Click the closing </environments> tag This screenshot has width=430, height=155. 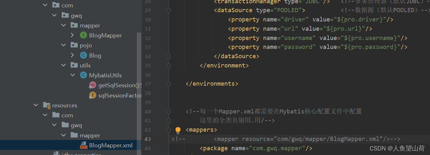point(212,84)
